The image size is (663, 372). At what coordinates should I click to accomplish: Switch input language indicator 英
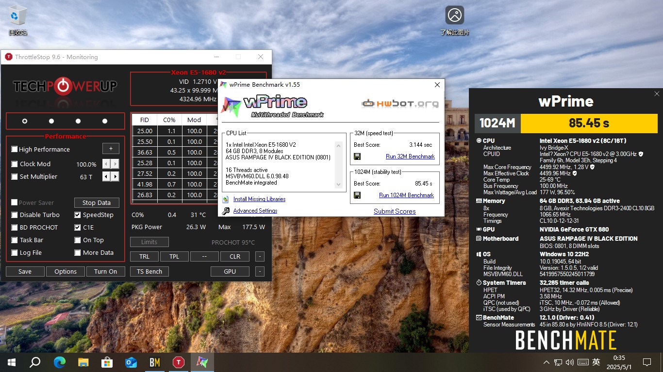[596, 362]
